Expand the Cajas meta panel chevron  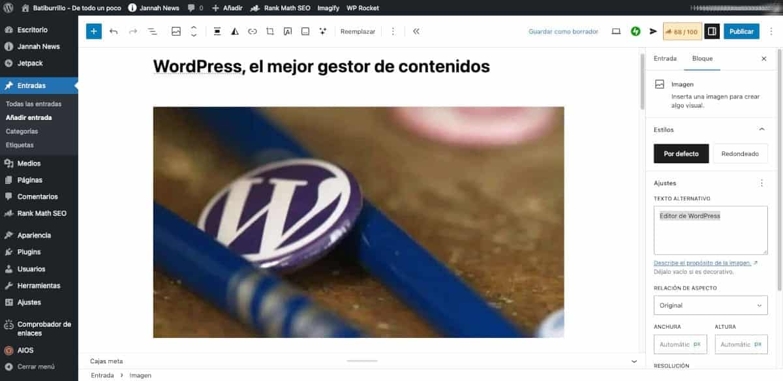(x=634, y=361)
